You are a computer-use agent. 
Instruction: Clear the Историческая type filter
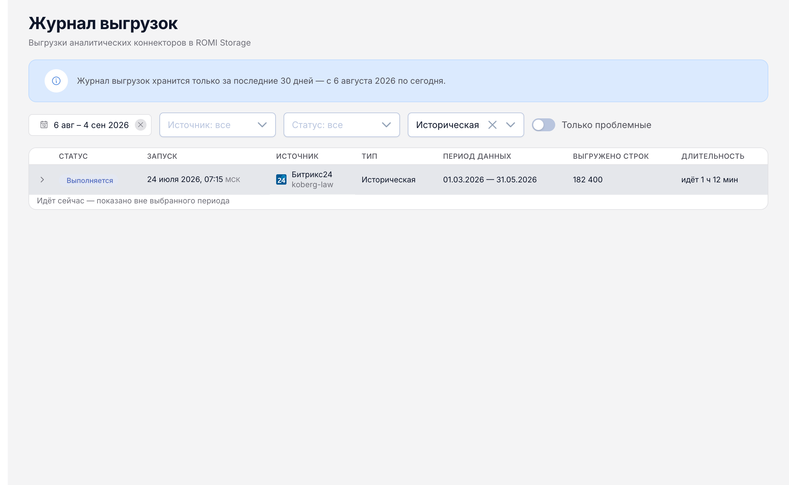492,125
